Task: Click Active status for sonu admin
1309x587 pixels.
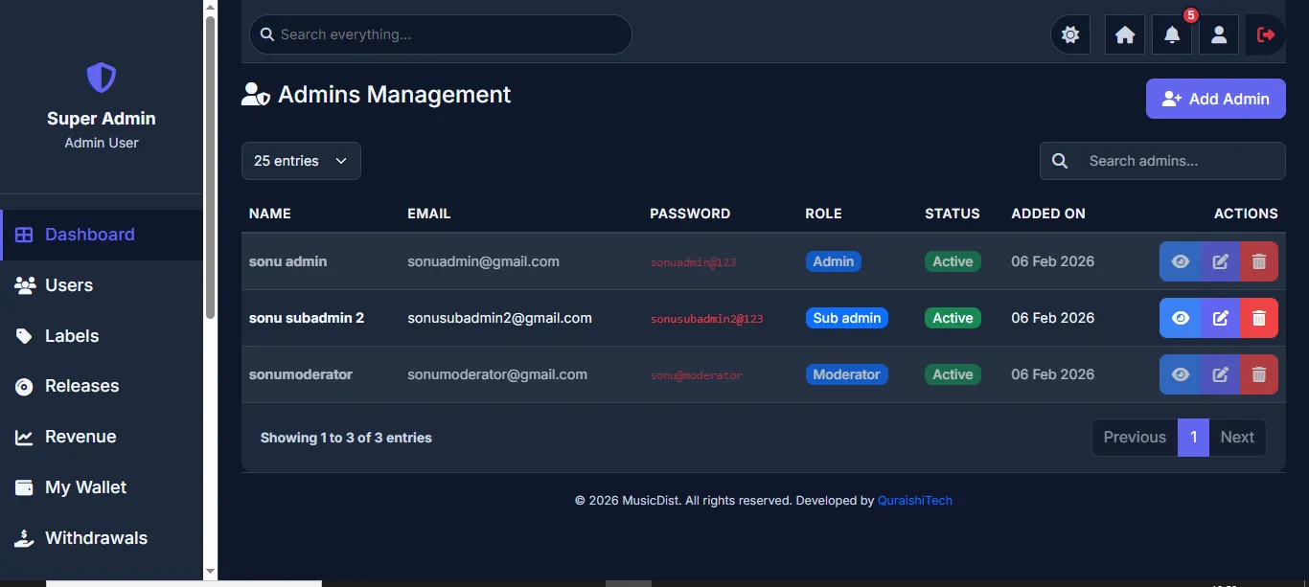Action: pos(953,261)
